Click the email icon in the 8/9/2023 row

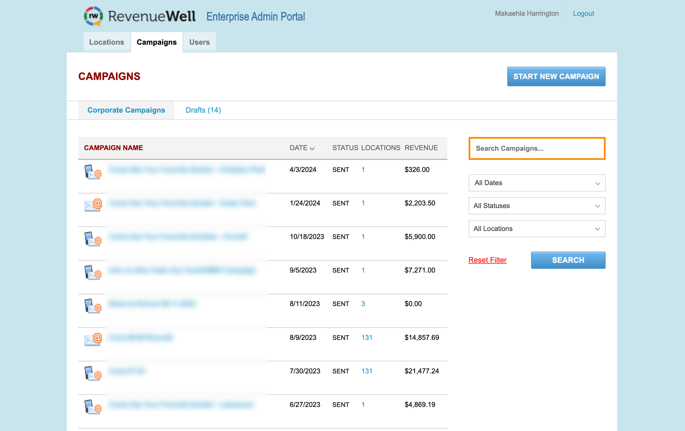(93, 339)
